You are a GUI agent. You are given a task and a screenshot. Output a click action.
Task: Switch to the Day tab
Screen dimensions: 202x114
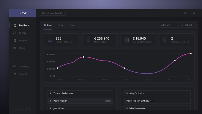72,25
